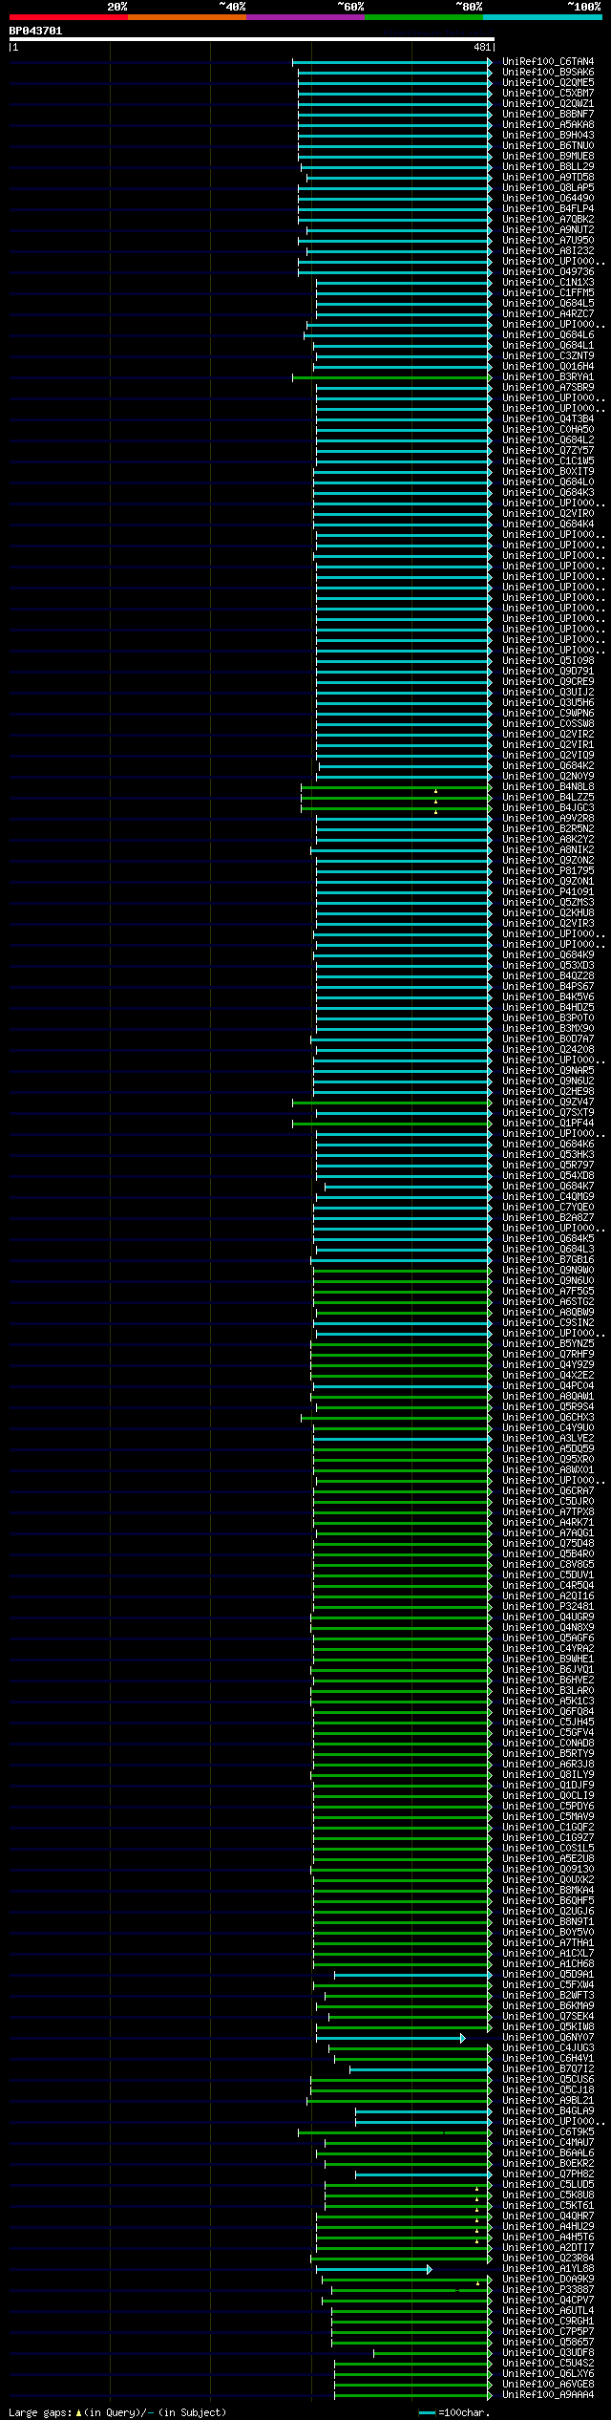The height and width of the screenshot is (2420, 611).
Task: Click the orange ~40% identity legend bar
Action: [186, 17]
